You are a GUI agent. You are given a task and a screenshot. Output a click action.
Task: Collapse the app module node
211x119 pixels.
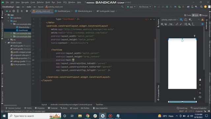point(6,15)
